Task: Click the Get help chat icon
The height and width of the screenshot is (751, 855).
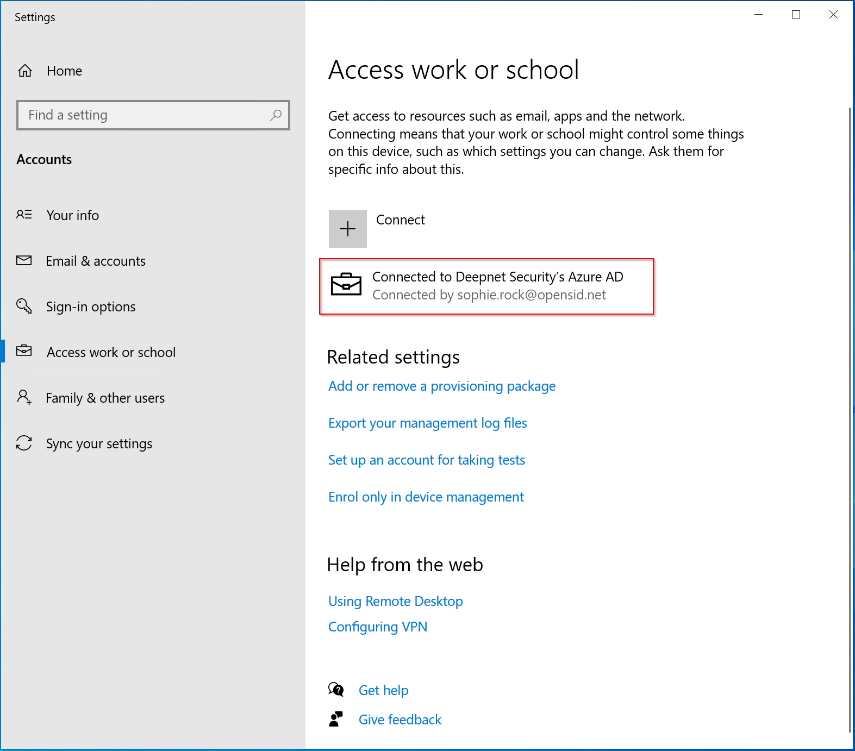Action: [336, 690]
